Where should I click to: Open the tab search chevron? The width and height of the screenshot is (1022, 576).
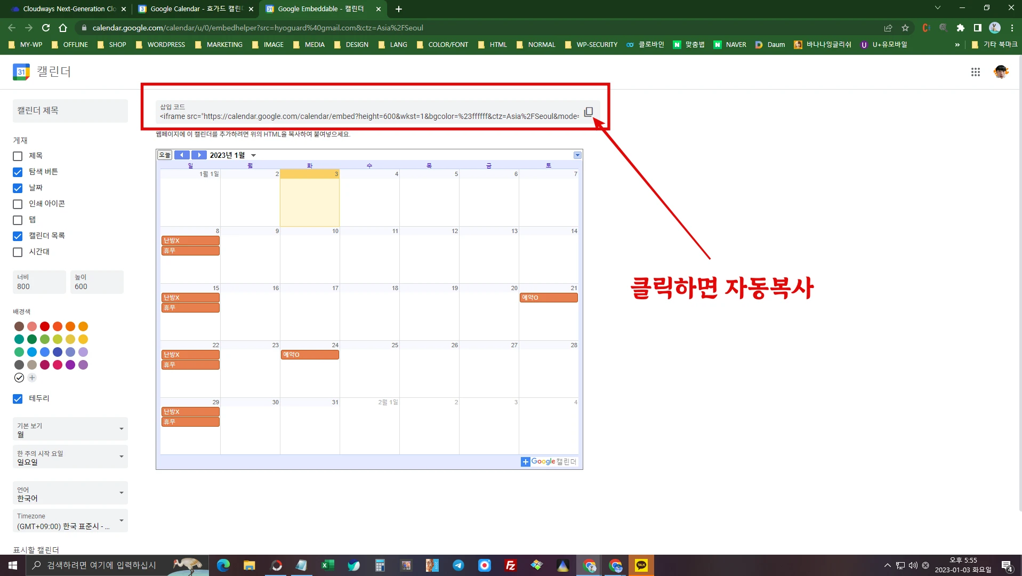[938, 8]
